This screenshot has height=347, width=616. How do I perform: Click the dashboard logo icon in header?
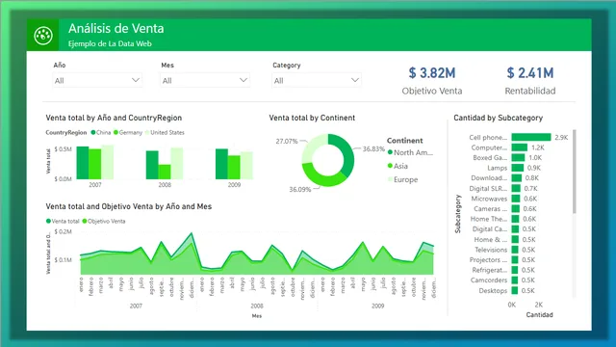[x=42, y=35]
